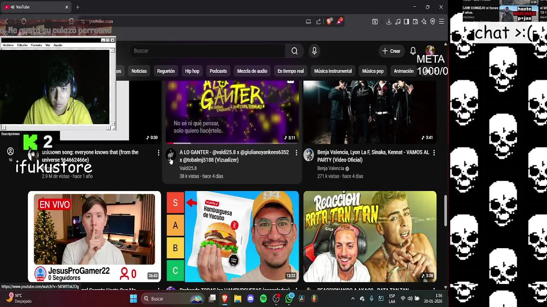
Task: Open Benja Valencia VAMOS AL PARTY title link
Action: click(x=373, y=156)
